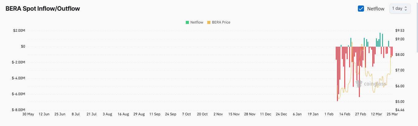Click the $-8.00M netflow axis label
Viewport: 418px width, 126px height.
click(x=18, y=110)
